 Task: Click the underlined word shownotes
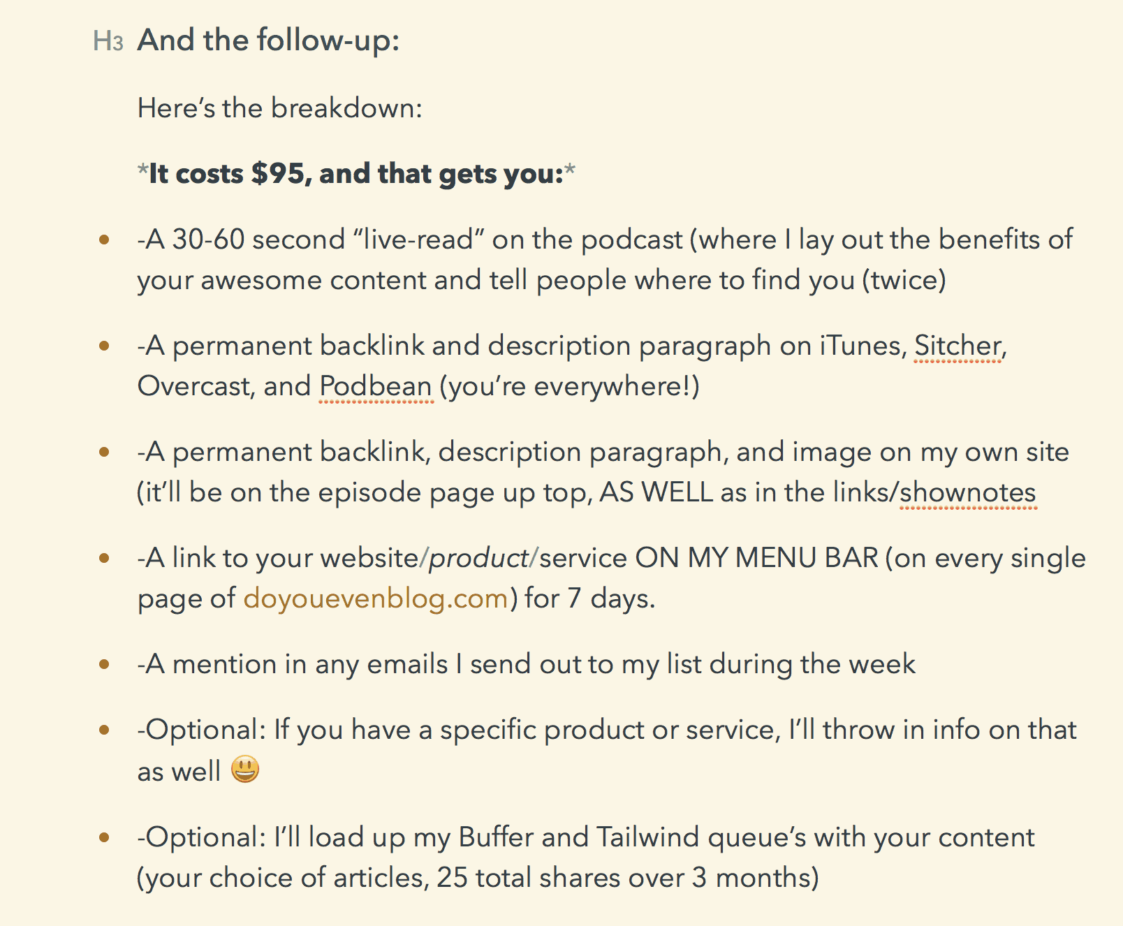coord(968,492)
